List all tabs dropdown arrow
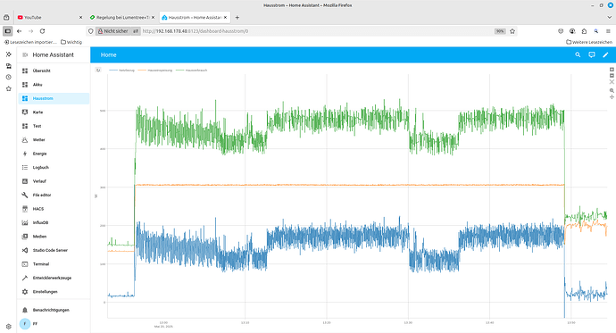The height and width of the screenshot is (333, 616). [610, 18]
